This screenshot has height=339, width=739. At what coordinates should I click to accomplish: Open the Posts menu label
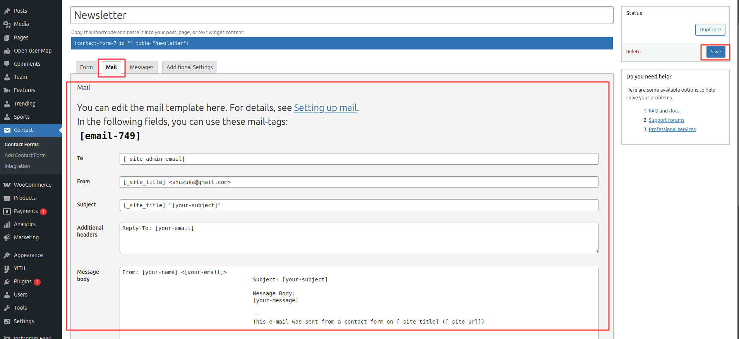(21, 11)
